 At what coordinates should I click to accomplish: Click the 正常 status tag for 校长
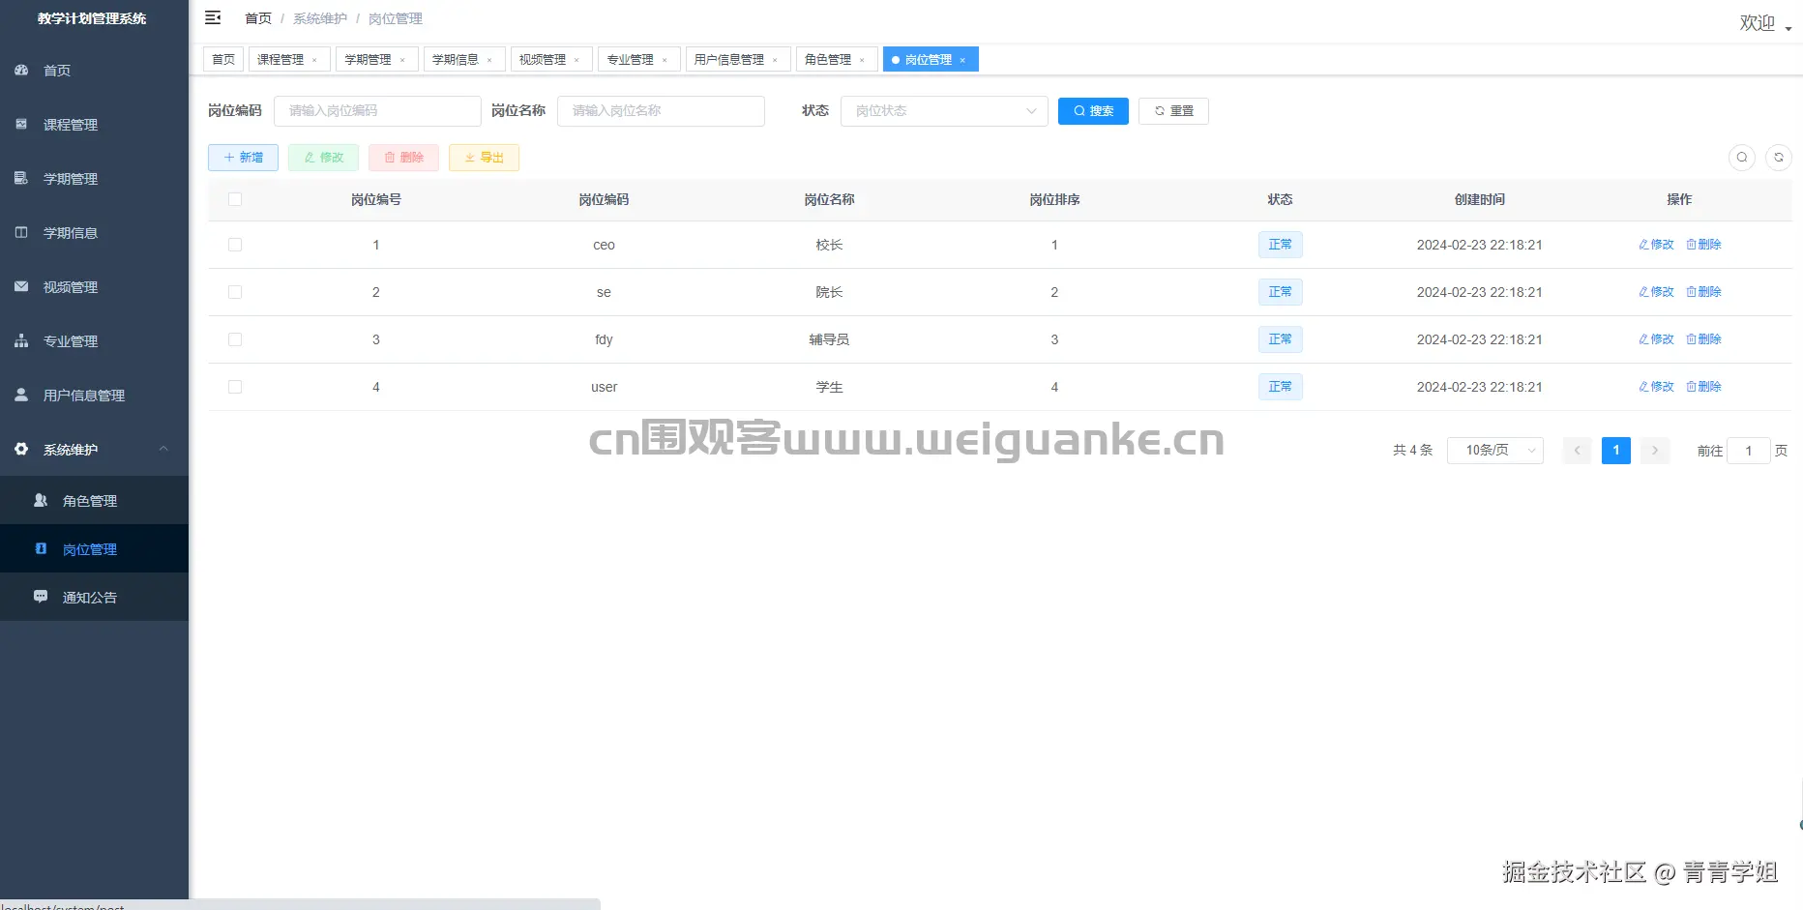click(x=1280, y=245)
